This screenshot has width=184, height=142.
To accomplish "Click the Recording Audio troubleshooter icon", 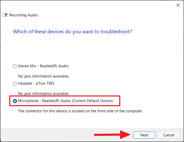I will pyautogui.click(x=5, y=15).
